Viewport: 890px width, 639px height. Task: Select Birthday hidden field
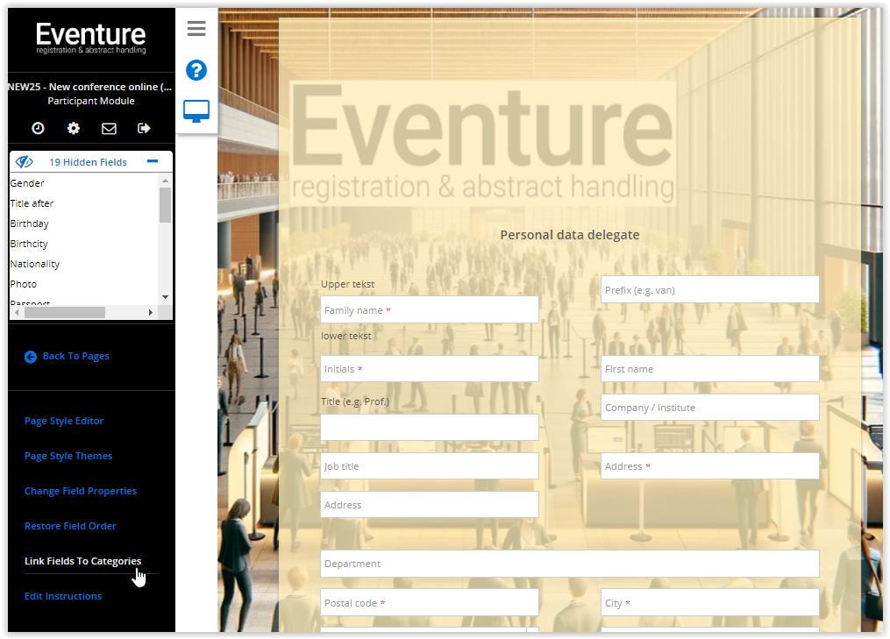(30, 224)
